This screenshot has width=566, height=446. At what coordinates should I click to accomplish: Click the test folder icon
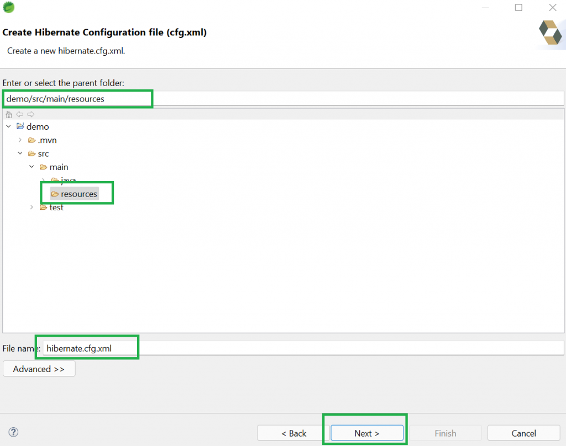click(43, 208)
